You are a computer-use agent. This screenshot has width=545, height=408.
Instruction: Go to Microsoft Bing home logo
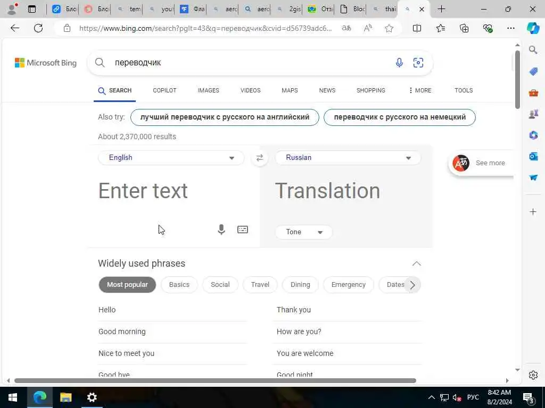pyautogui.click(x=46, y=63)
